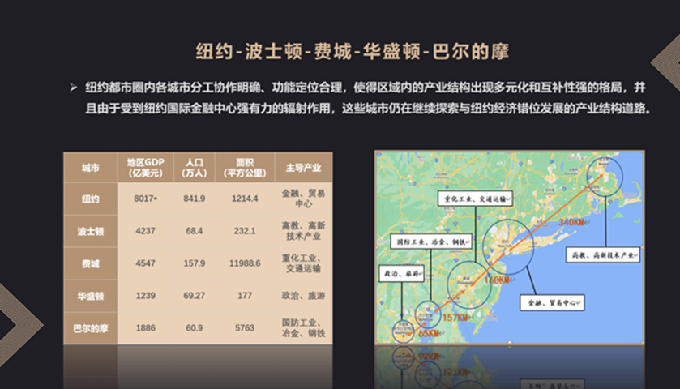The width and height of the screenshot is (680, 389).
Task: Click the arrow bullet before 纽约都市圈 paragraph
Action: click(x=73, y=88)
